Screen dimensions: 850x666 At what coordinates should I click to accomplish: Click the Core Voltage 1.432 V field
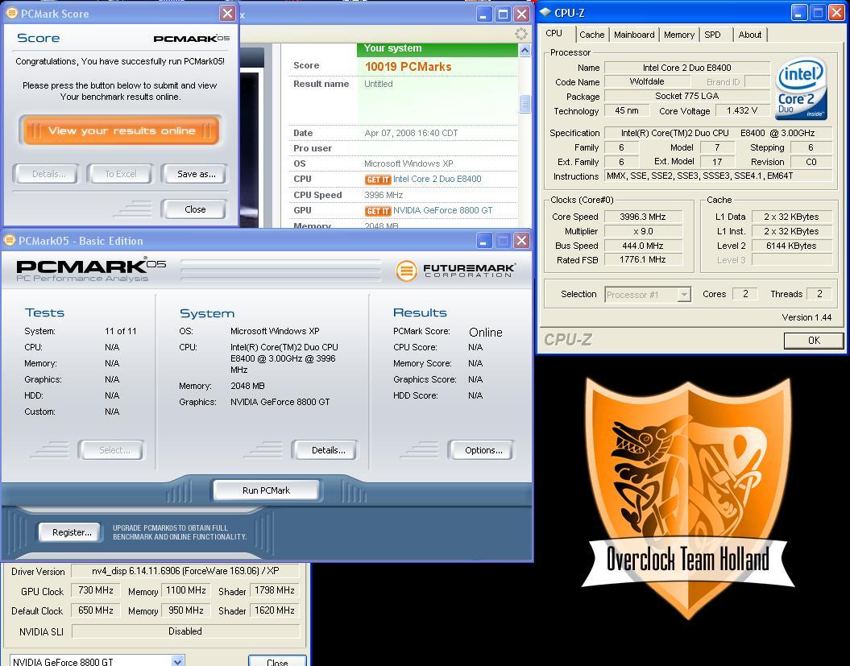(742, 110)
